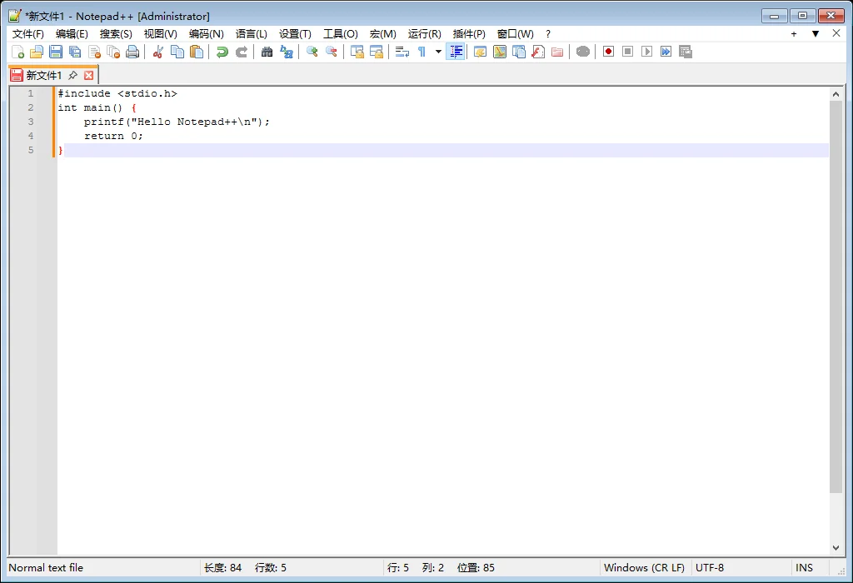This screenshot has height=583, width=853.
Task: Open the 窗口(W) menu
Action: pos(515,33)
